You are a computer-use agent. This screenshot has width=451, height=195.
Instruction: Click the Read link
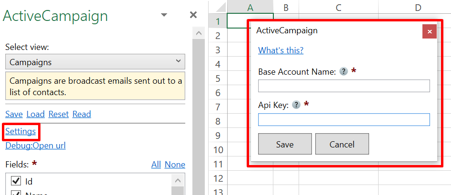tap(82, 114)
